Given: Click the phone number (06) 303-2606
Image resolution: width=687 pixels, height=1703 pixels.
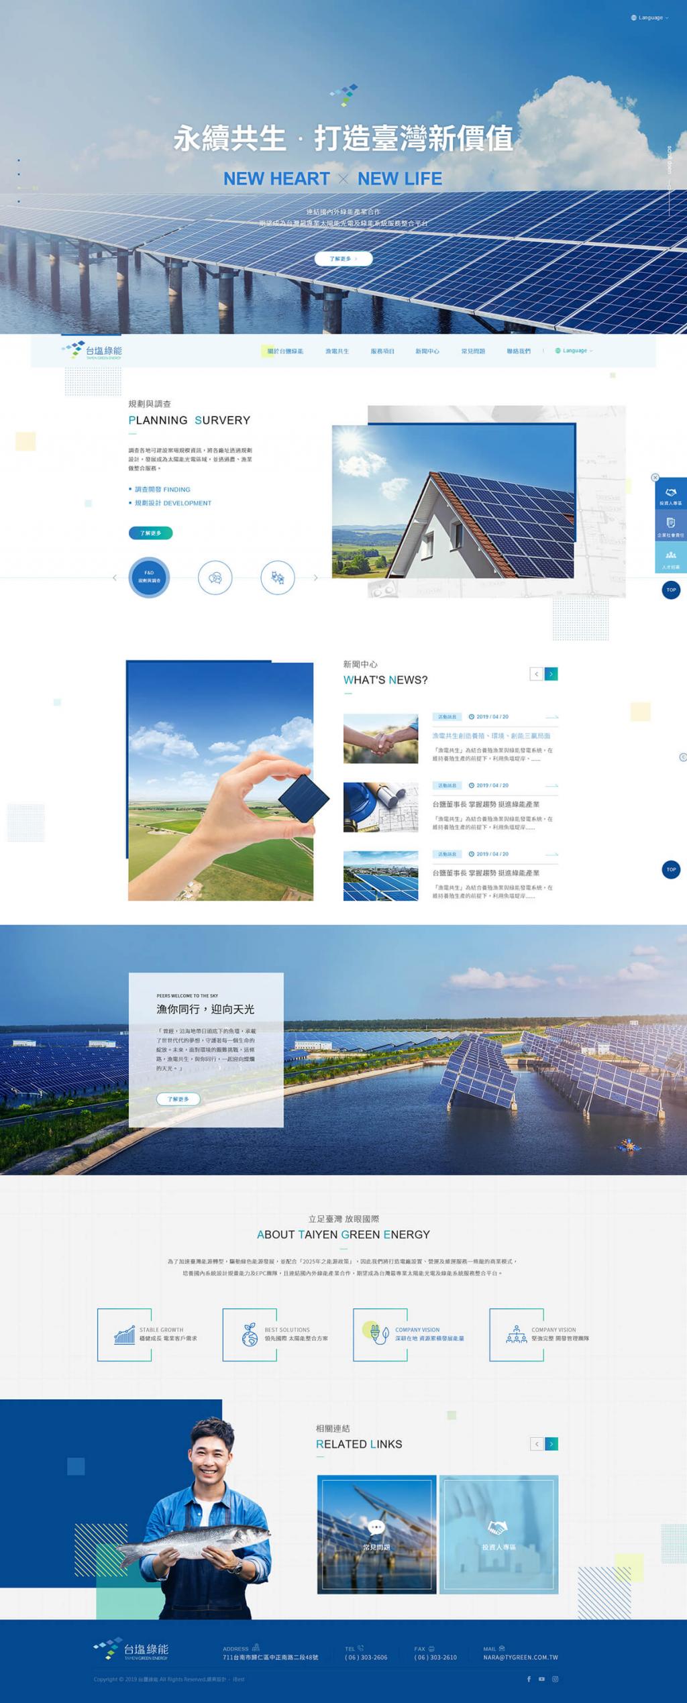Looking at the screenshot, I should (366, 1657).
